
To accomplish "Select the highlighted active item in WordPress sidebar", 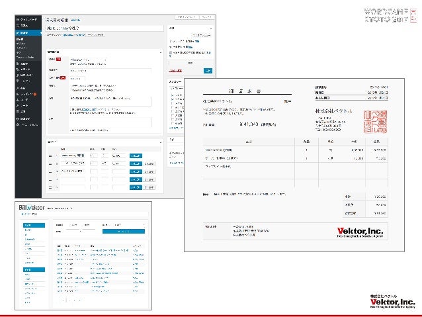I will (28, 32).
